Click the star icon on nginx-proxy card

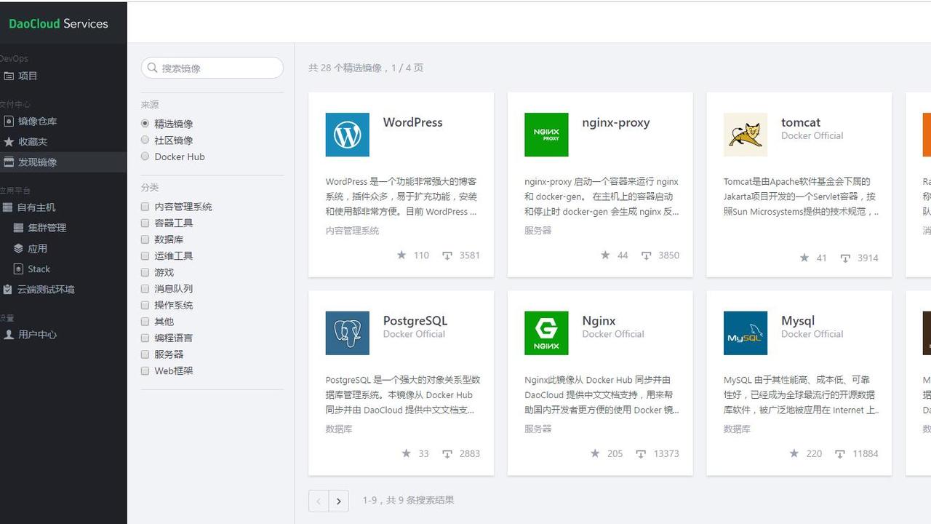coord(605,255)
